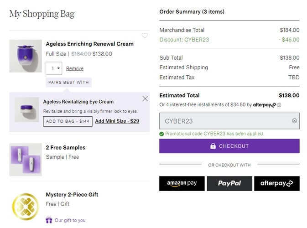Screen dimensions: 307x228
Task: Click the Afterpay info icon
Action: [x=279, y=105]
